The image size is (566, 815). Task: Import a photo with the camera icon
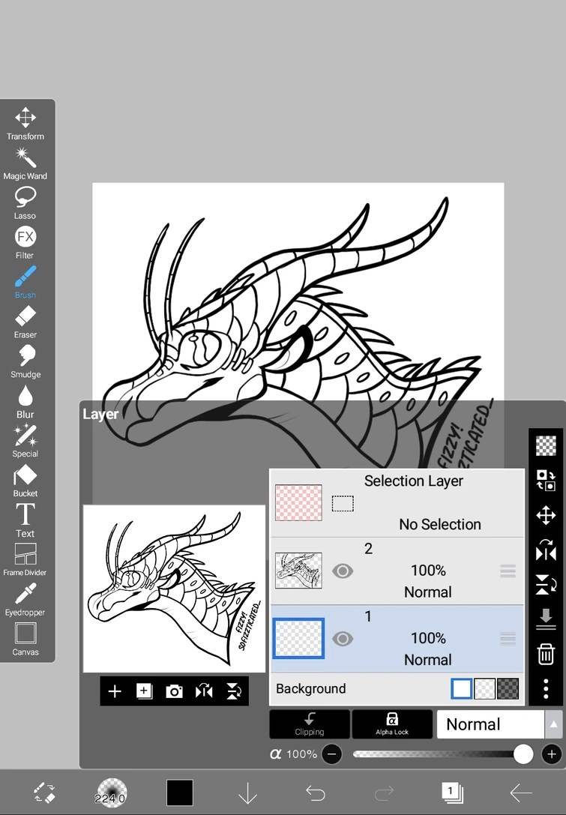(174, 691)
